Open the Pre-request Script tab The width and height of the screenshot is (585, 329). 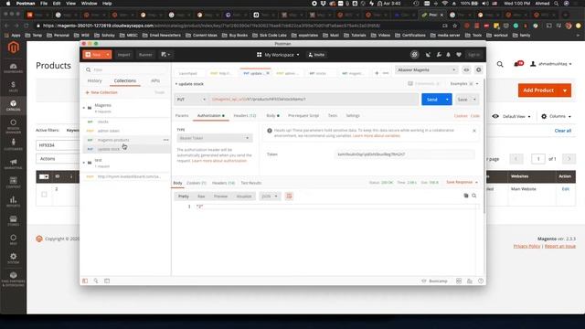(x=303, y=116)
